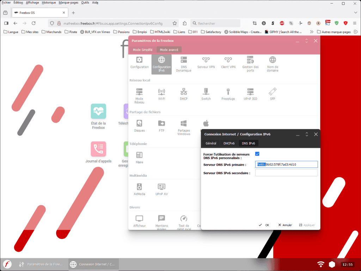This screenshot has height=271, width=361.
Task: Reload the current page
Action: (x=33, y=23)
